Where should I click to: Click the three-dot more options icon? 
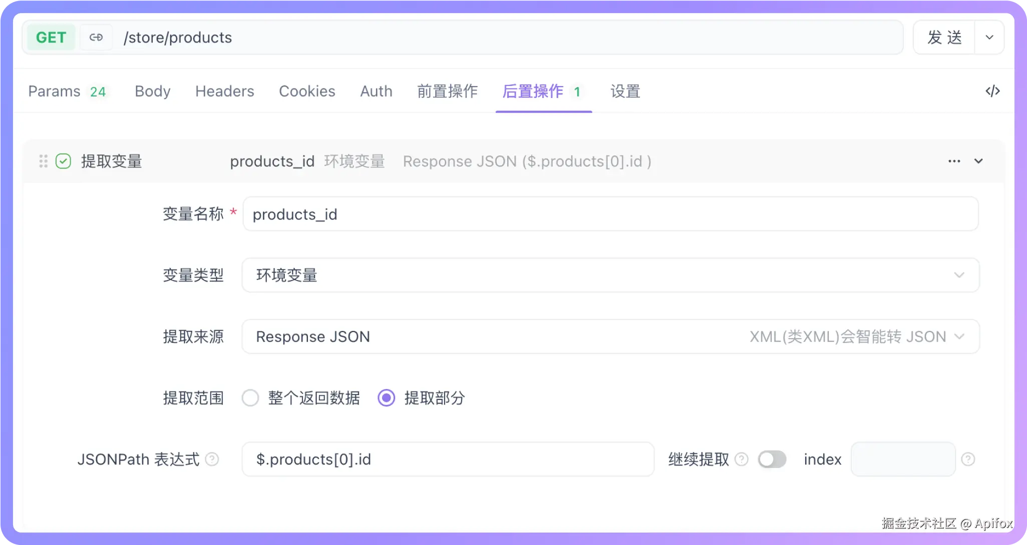coord(954,161)
